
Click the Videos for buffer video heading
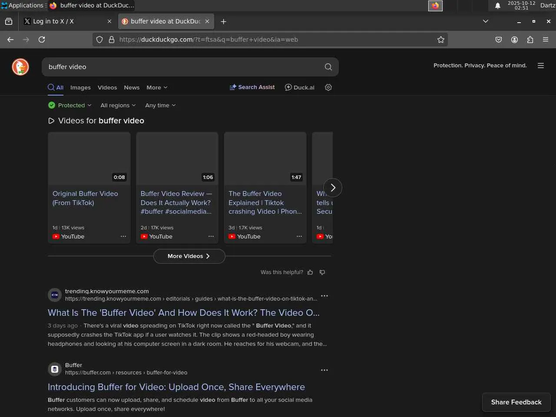[96, 121]
